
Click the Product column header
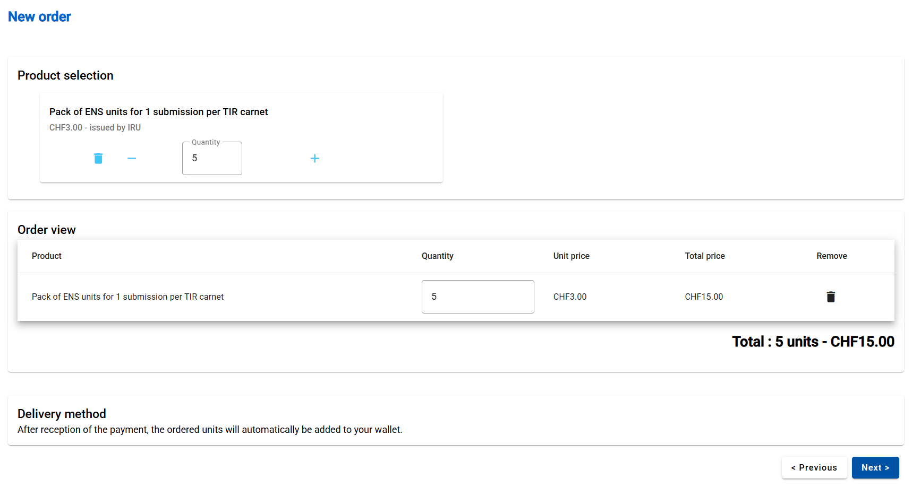47,256
